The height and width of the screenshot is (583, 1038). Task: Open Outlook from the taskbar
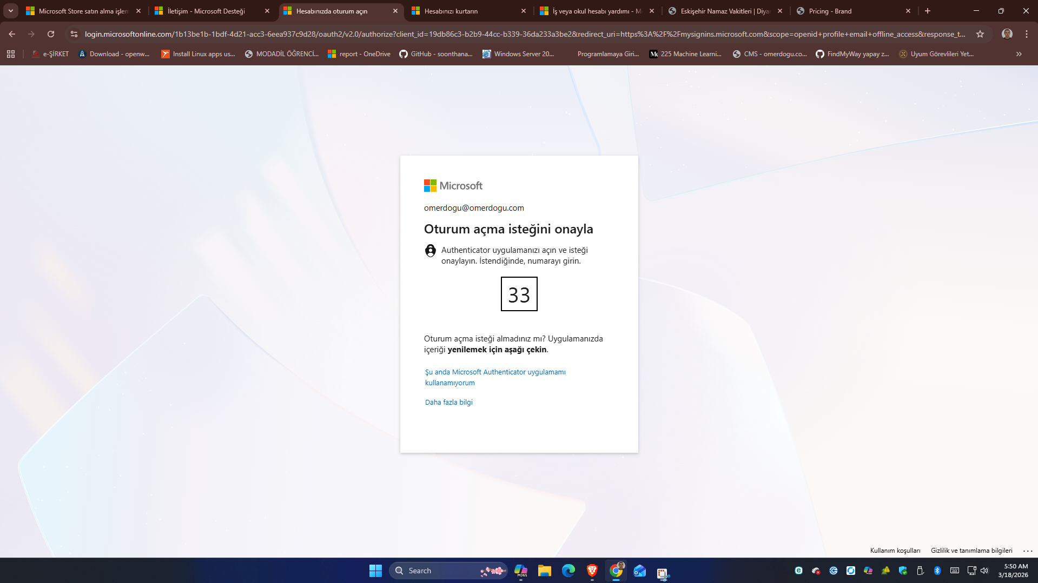[x=640, y=571]
